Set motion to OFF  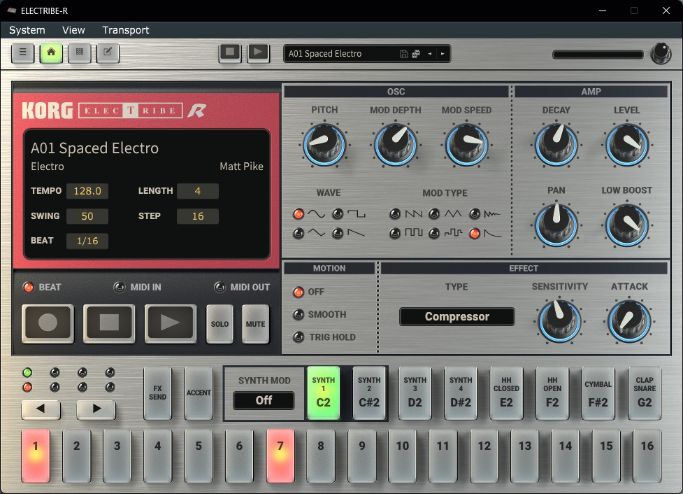click(299, 292)
